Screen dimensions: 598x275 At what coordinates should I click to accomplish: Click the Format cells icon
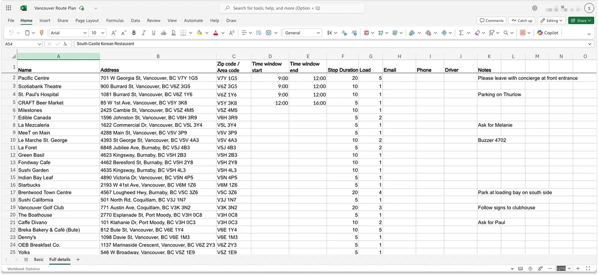pos(444,33)
